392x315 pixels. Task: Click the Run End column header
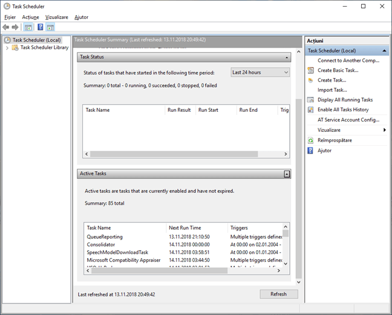click(257, 110)
